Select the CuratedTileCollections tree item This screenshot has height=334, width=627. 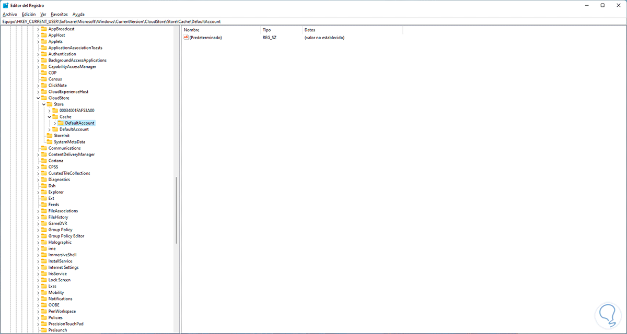tap(69, 173)
